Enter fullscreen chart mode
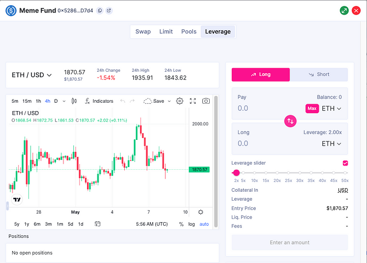 (x=193, y=101)
